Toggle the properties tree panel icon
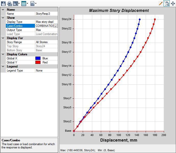Image resolution: width=176 pixels, height=153 pixels. [167, 4]
